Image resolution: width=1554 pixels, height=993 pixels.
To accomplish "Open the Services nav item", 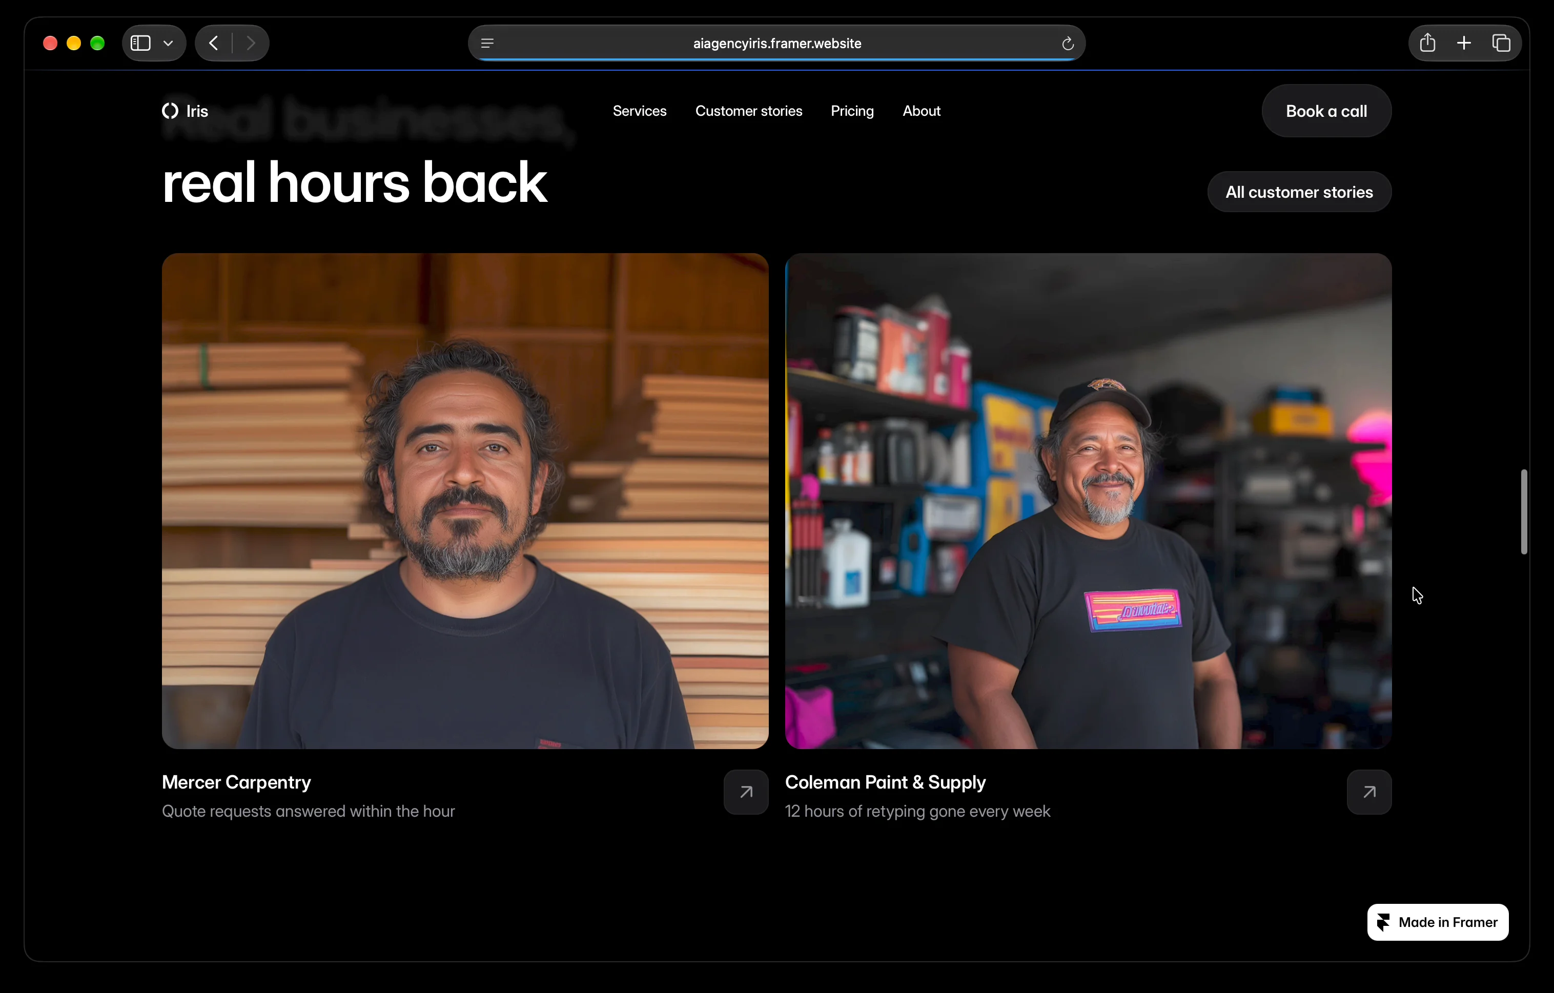I will pyautogui.click(x=640, y=111).
